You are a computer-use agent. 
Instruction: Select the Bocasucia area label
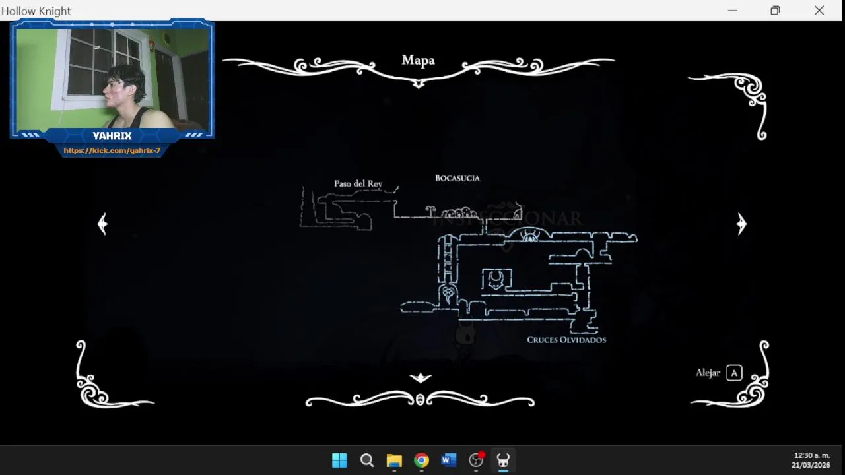tap(457, 178)
